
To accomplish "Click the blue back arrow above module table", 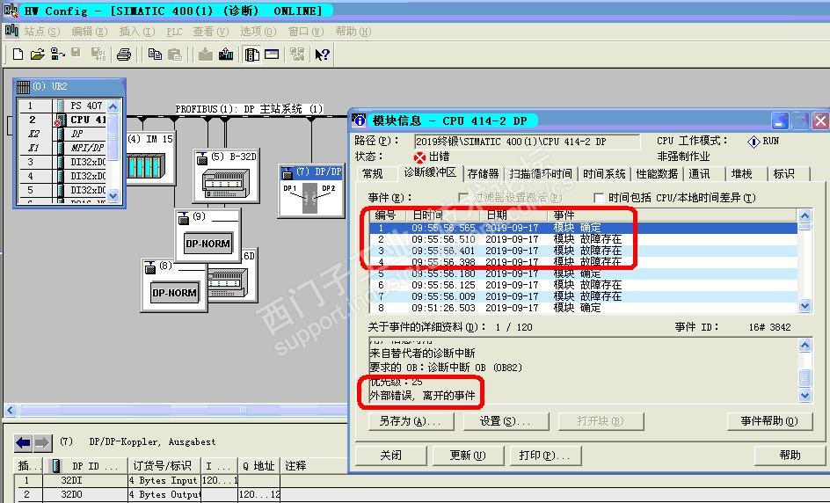I will [23, 442].
